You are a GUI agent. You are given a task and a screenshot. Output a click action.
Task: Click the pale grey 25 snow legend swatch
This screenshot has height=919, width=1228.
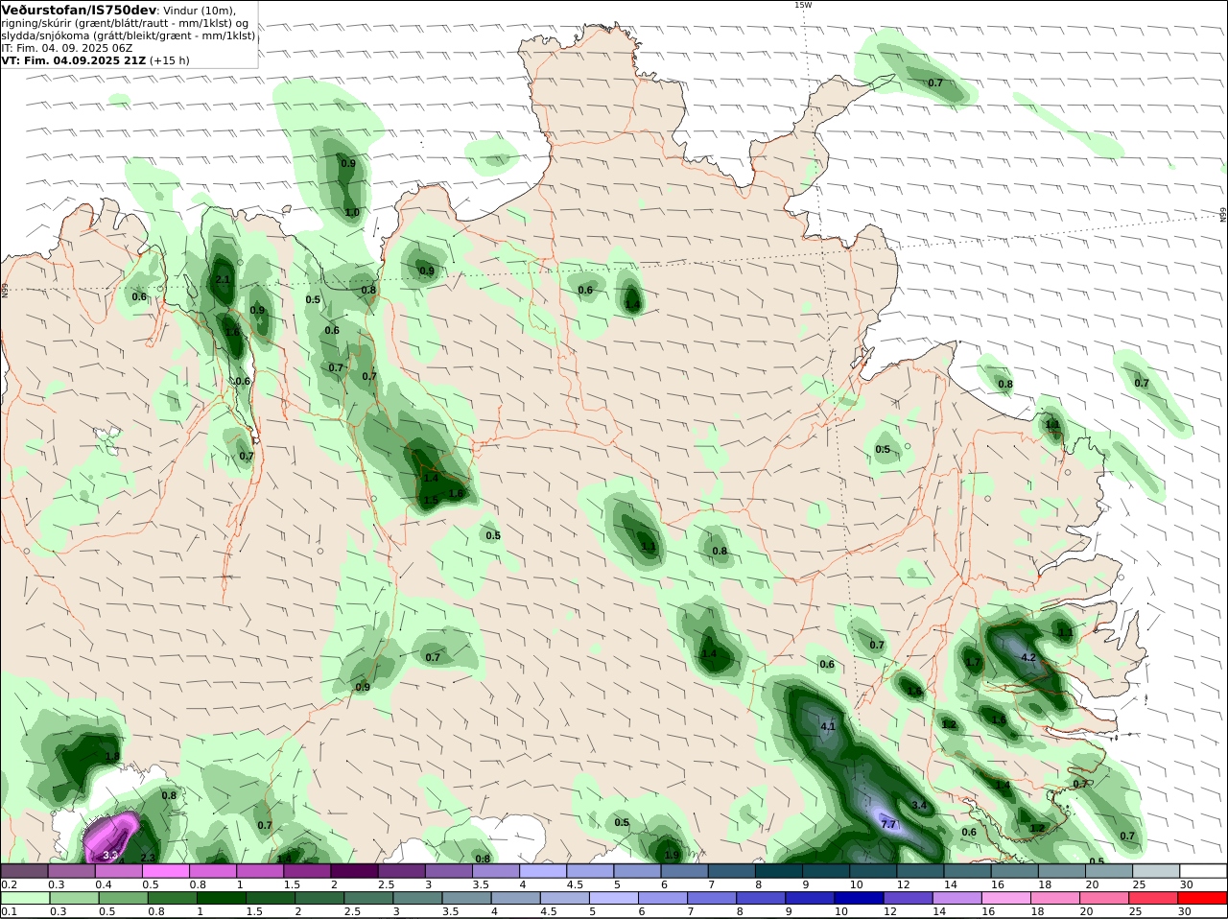point(1156,871)
